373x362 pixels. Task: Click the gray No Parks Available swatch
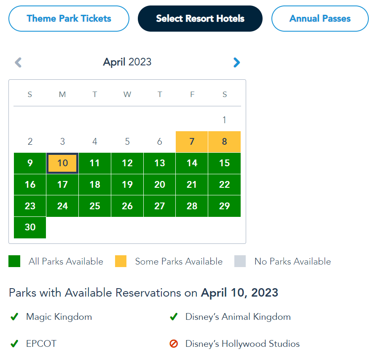240,262
